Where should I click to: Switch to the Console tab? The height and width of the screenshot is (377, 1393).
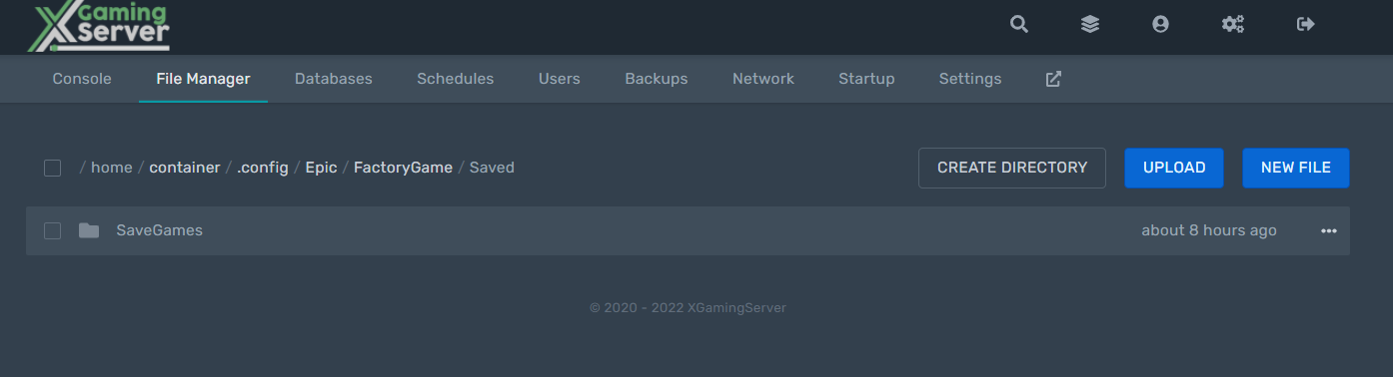tap(82, 79)
